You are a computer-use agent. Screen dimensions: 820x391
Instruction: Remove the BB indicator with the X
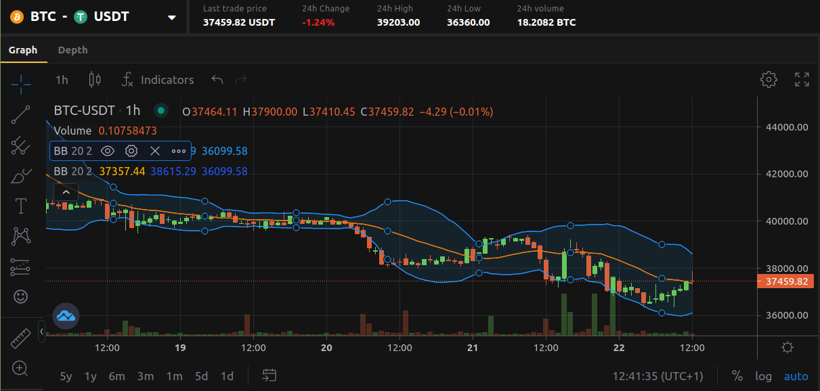click(154, 151)
